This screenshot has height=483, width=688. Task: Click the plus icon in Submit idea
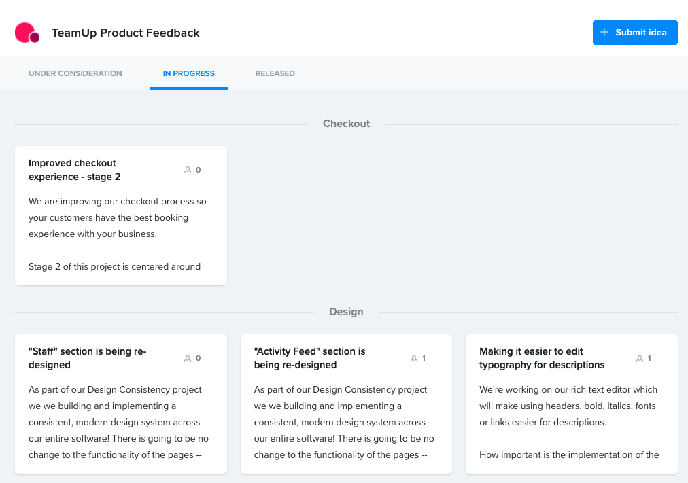pos(604,33)
